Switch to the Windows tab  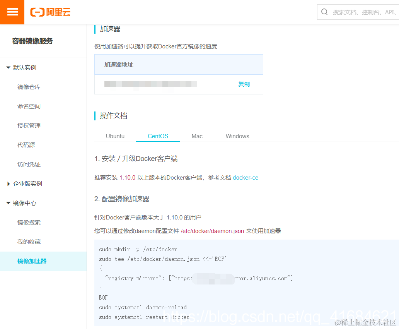(x=237, y=136)
